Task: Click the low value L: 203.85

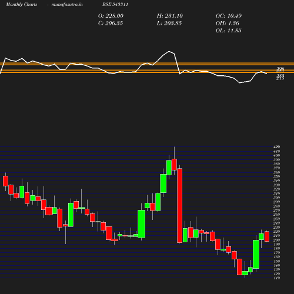Action: click(169, 24)
